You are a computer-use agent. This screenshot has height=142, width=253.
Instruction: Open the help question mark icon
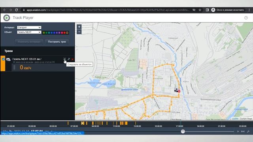[x=246, y=18]
